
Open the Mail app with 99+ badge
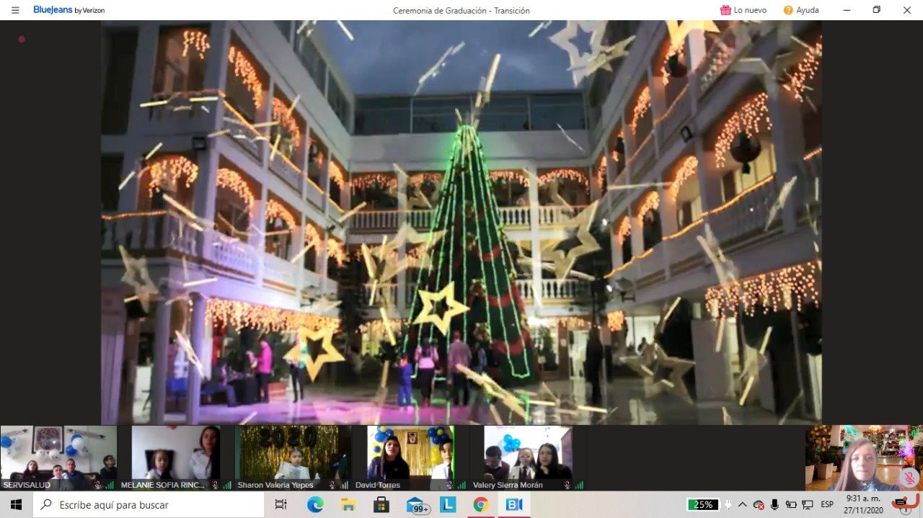pos(416,505)
